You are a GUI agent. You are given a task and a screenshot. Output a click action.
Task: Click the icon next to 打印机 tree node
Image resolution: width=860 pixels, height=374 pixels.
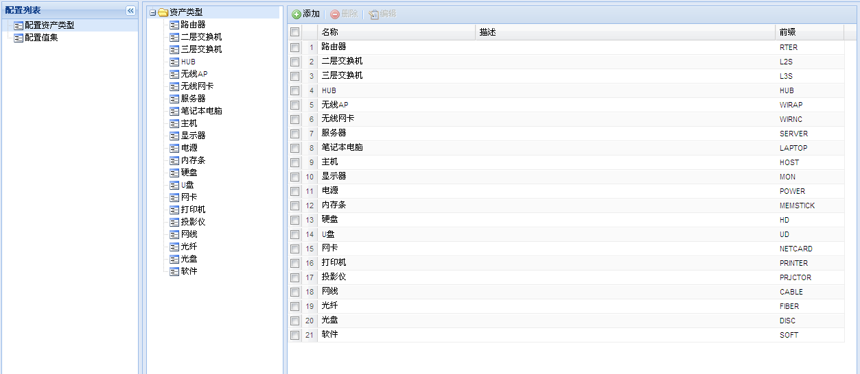coord(174,210)
